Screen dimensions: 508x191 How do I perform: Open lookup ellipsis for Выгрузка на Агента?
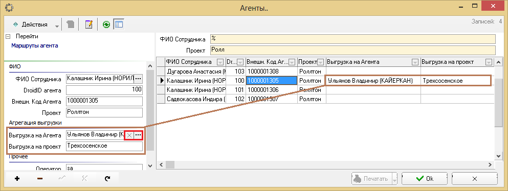[138, 135]
